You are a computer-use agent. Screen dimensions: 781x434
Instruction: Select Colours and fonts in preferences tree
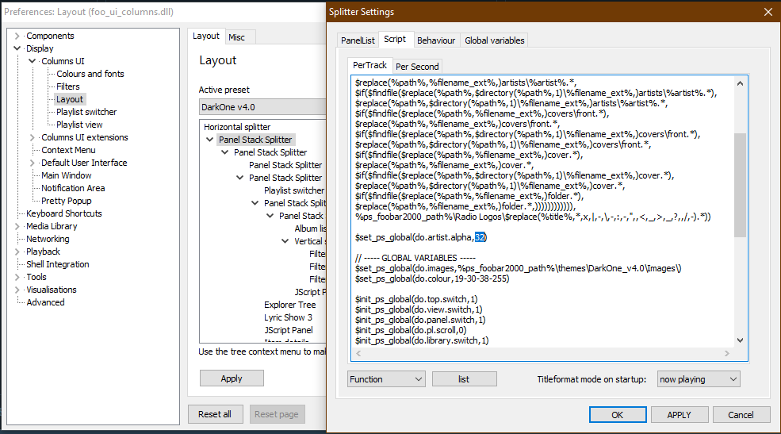pyautogui.click(x=90, y=74)
